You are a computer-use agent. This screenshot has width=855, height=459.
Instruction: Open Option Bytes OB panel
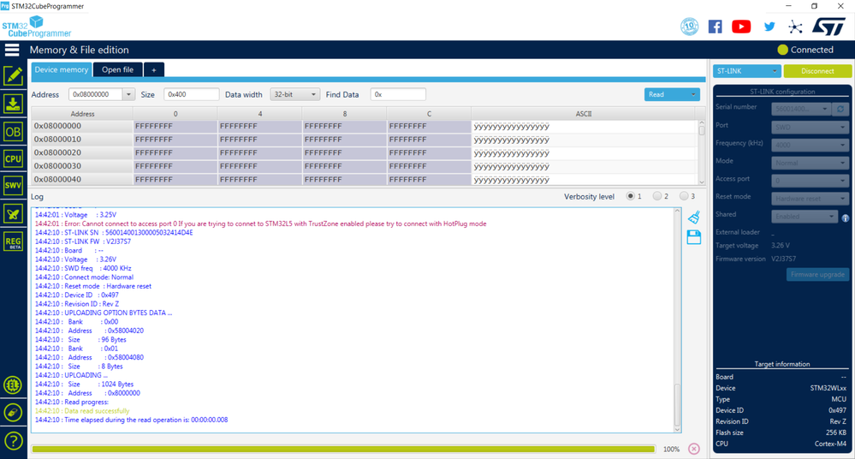pyautogui.click(x=13, y=132)
